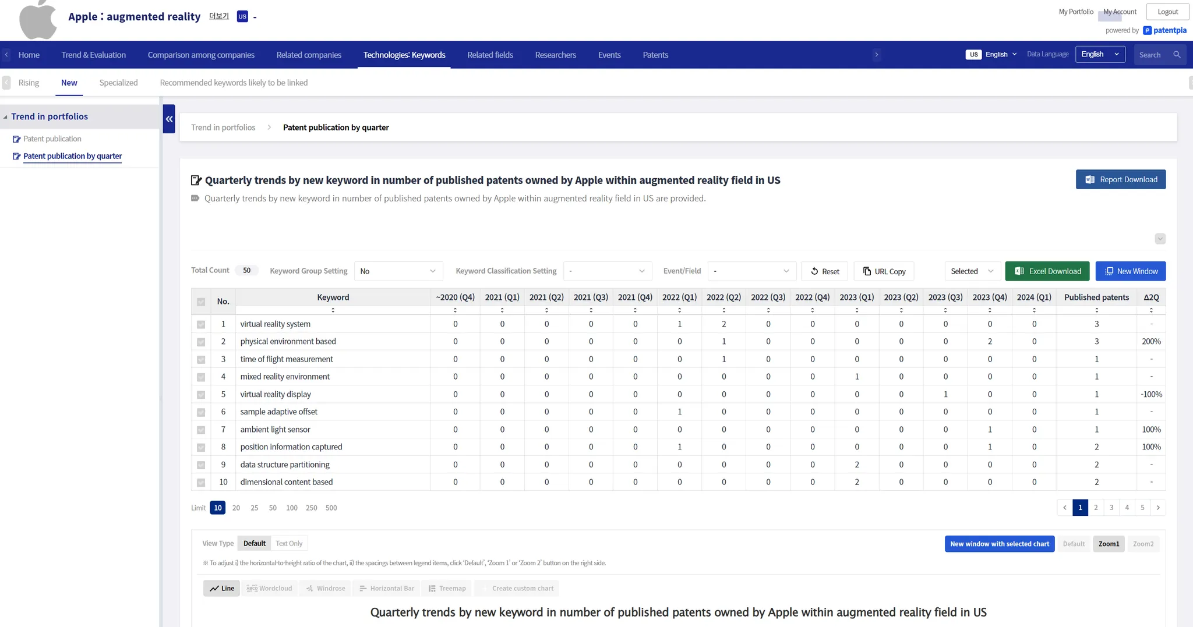Open the Related companies menu

coord(309,55)
